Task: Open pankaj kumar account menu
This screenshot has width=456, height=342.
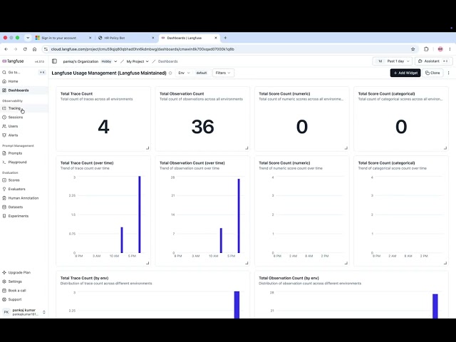Action: (x=24, y=312)
